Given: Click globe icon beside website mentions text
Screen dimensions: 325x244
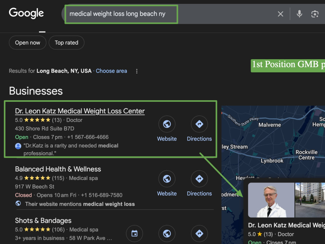Looking at the screenshot, I should pyautogui.click(x=18, y=203).
